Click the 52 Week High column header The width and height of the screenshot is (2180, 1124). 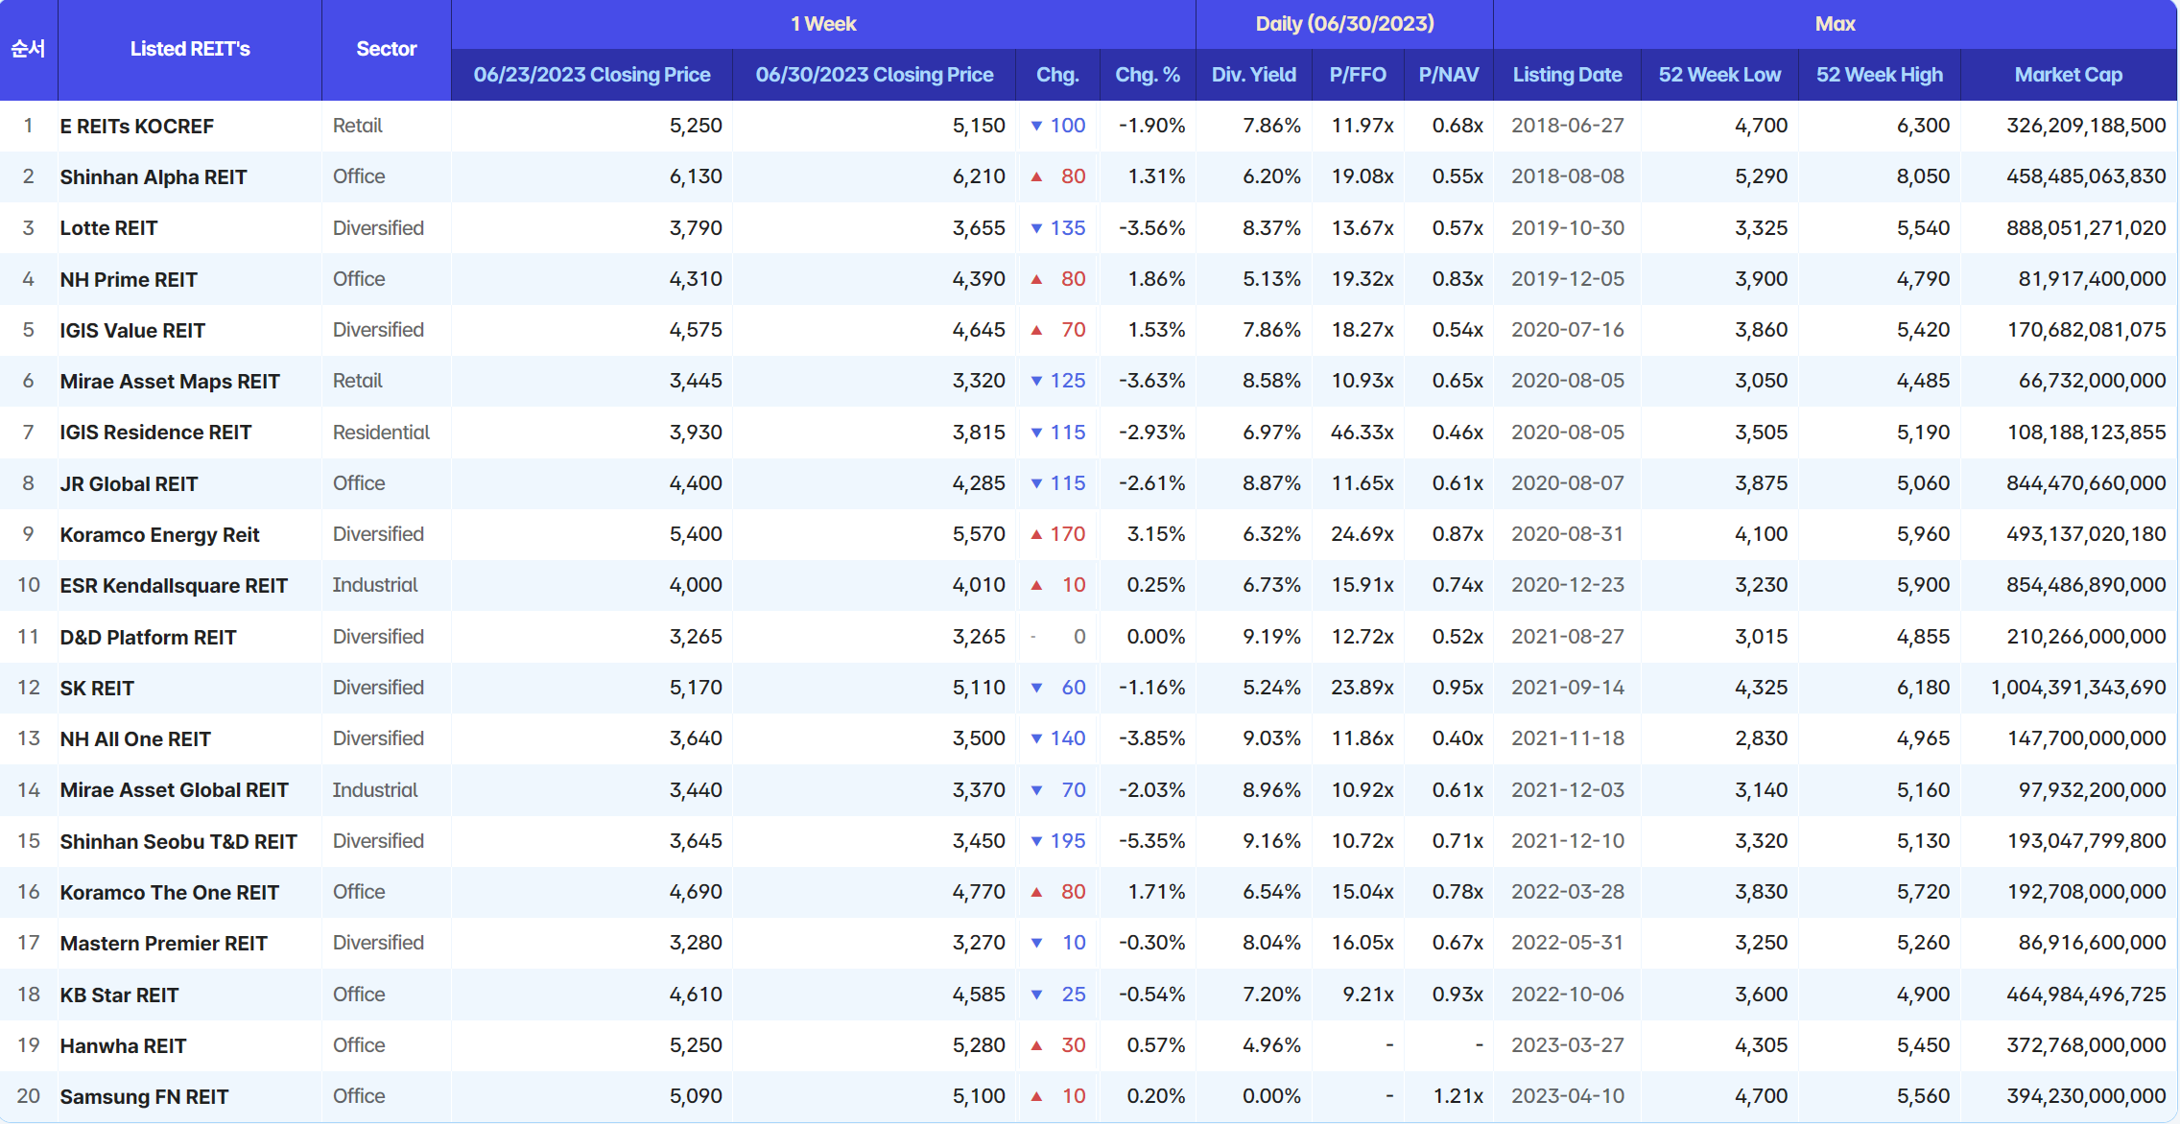click(x=1879, y=75)
